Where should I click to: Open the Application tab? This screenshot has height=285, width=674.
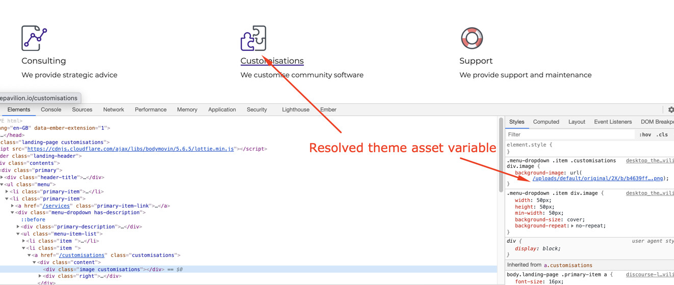[x=222, y=109]
